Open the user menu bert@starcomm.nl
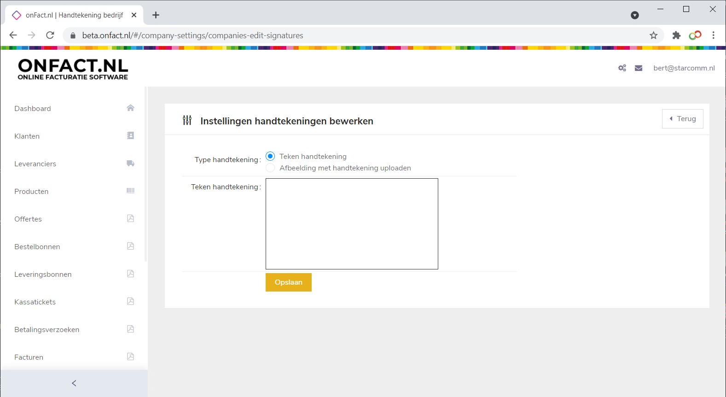The width and height of the screenshot is (726, 397). (684, 68)
